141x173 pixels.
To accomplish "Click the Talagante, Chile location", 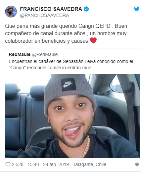I will pyautogui.click(x=90, y=164).
